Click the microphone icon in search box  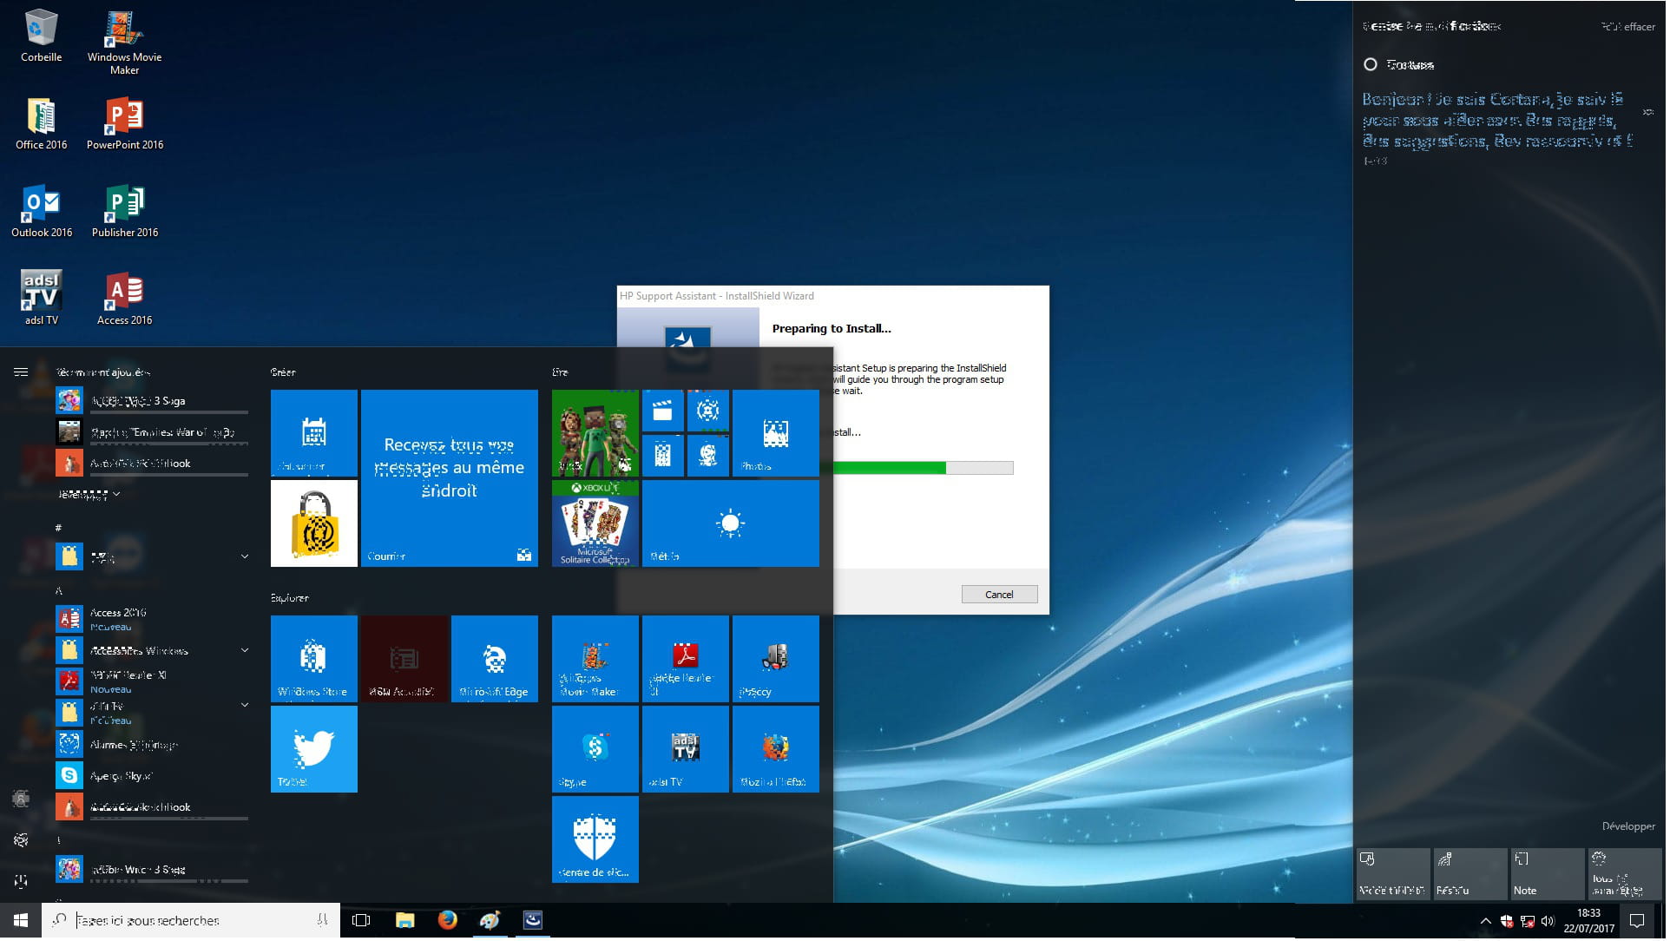323,922
